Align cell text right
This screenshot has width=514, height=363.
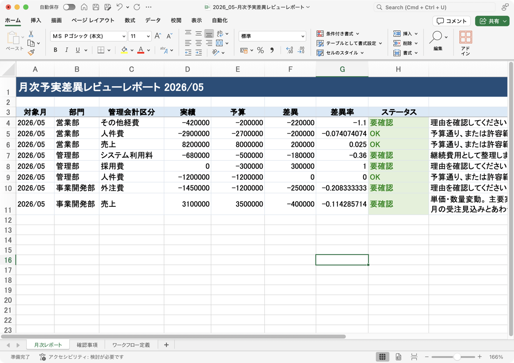(x=209, y=43)
